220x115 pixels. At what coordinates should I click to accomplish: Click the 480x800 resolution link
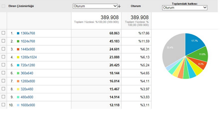click(x=27, y=97)
